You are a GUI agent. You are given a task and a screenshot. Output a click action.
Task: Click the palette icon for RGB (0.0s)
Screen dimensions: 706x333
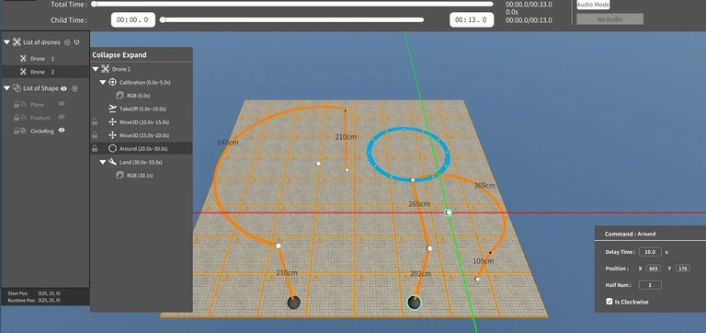120,96
